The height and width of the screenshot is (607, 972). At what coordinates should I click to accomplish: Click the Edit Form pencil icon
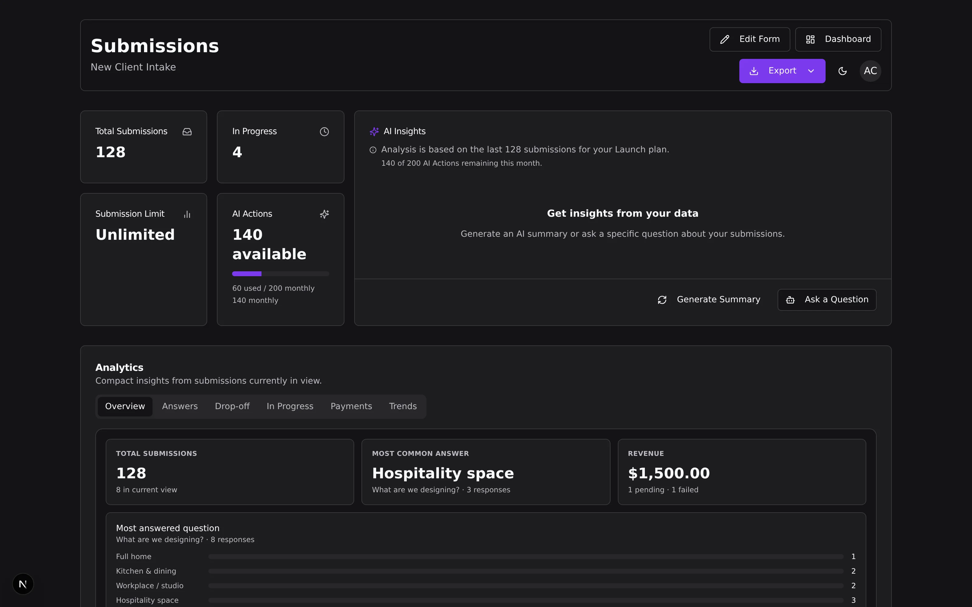click(x=724, y=39)
